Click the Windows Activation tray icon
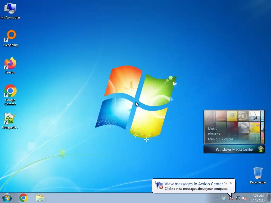 (224, 198)
